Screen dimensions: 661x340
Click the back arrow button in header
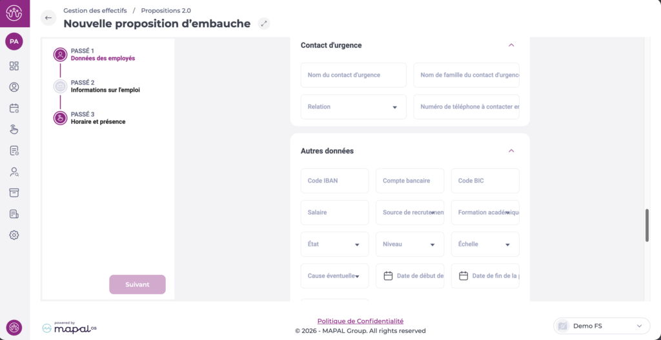(48, 18)
